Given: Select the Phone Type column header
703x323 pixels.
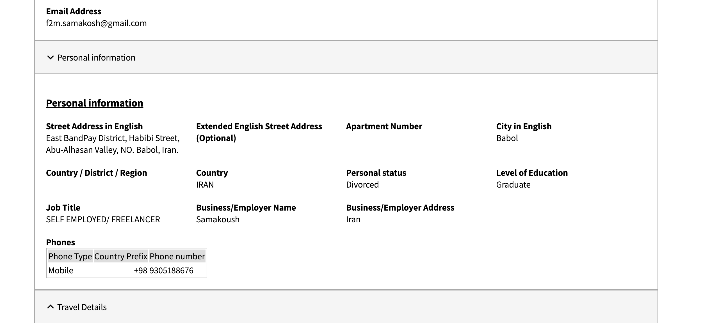Looking at the screenshot, I should 70,256.
